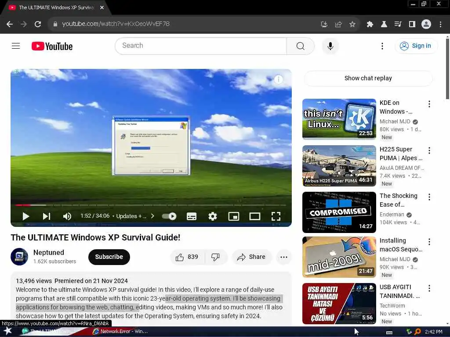Open options for 'The Shocking Ease of' video

coord(429,197)
